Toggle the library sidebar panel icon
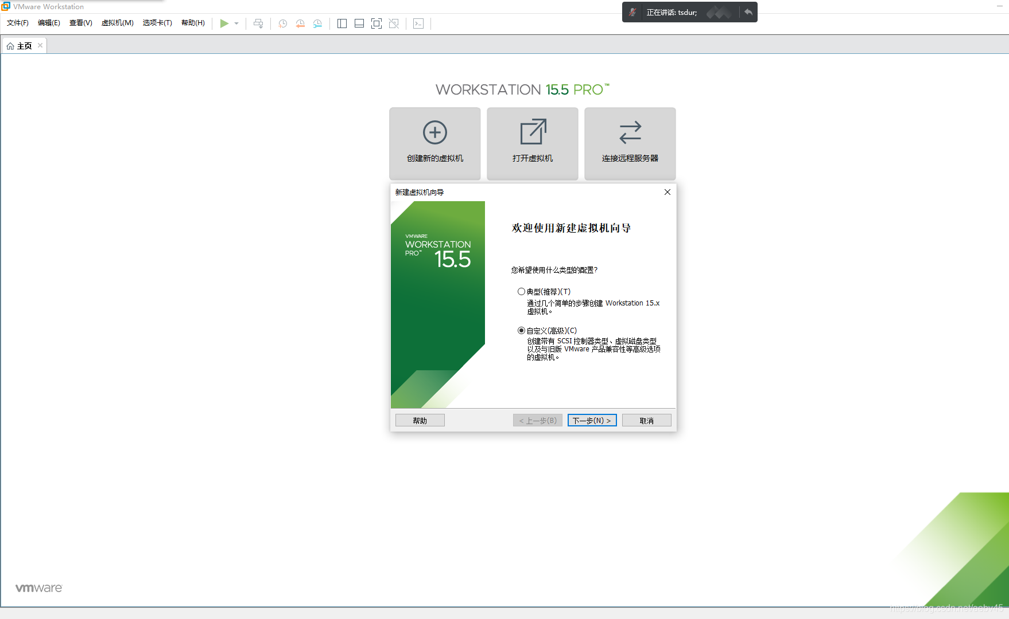This screenshot has height=619, width=1009. pyautogui.click(x=342, y=23)
